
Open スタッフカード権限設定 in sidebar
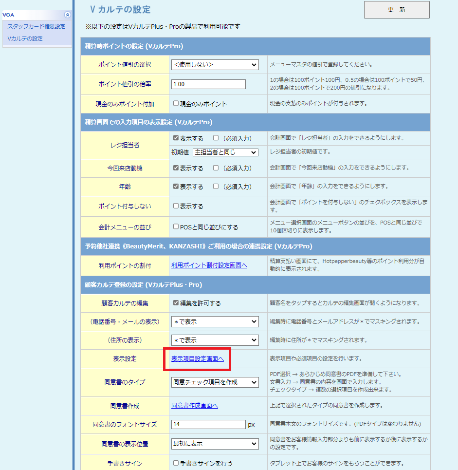point(36,26)
